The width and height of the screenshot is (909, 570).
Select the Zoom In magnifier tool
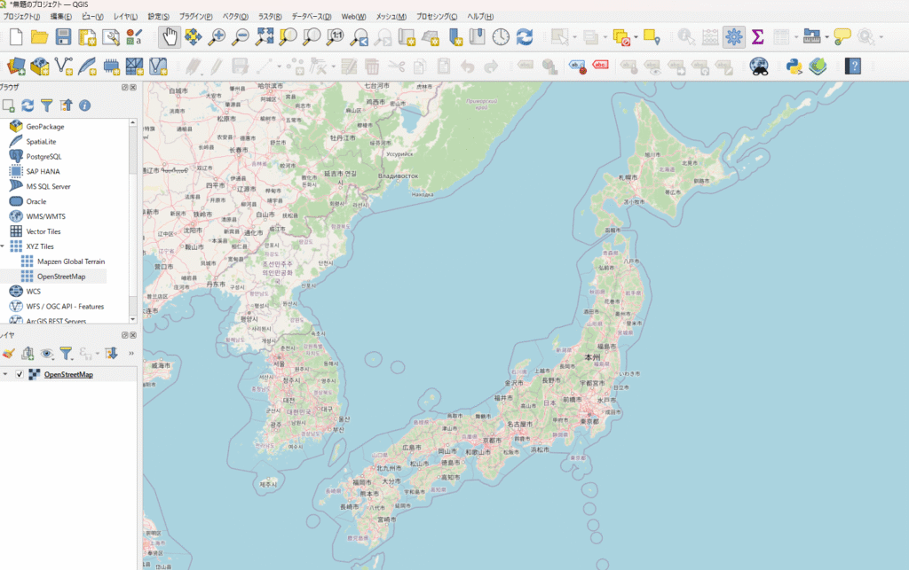pos(217,37)
